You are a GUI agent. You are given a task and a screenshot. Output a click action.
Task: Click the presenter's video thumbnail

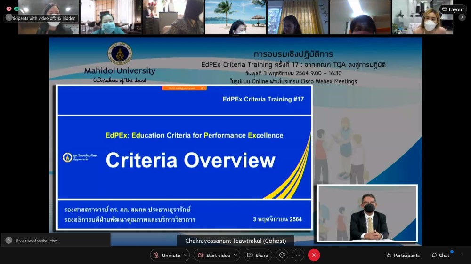(x=367, y=213)
